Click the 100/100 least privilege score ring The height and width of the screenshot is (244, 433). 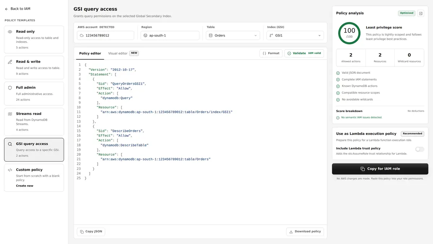point(349,33)
